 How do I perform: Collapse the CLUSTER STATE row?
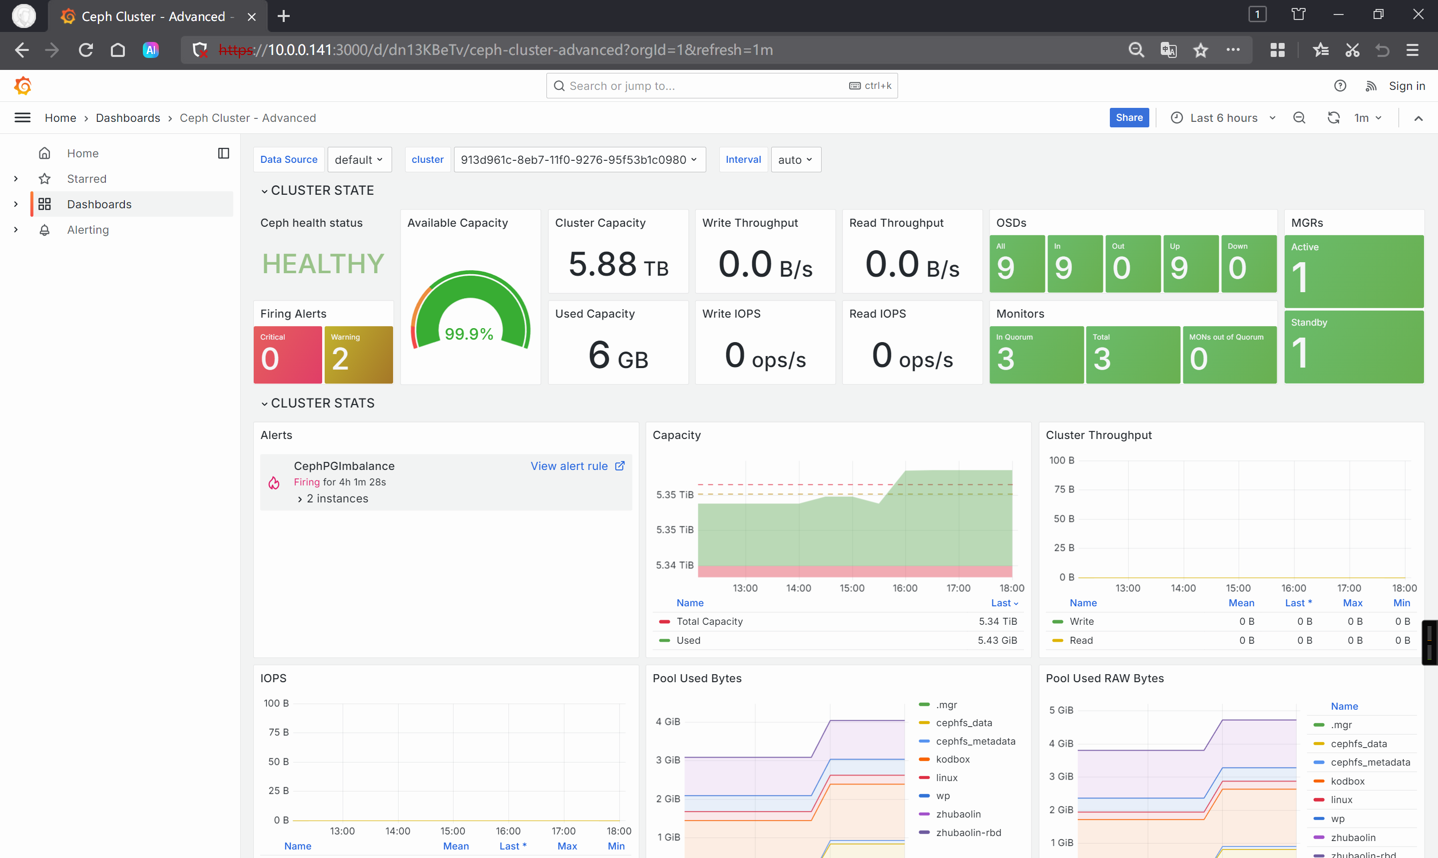coord(317,190)
